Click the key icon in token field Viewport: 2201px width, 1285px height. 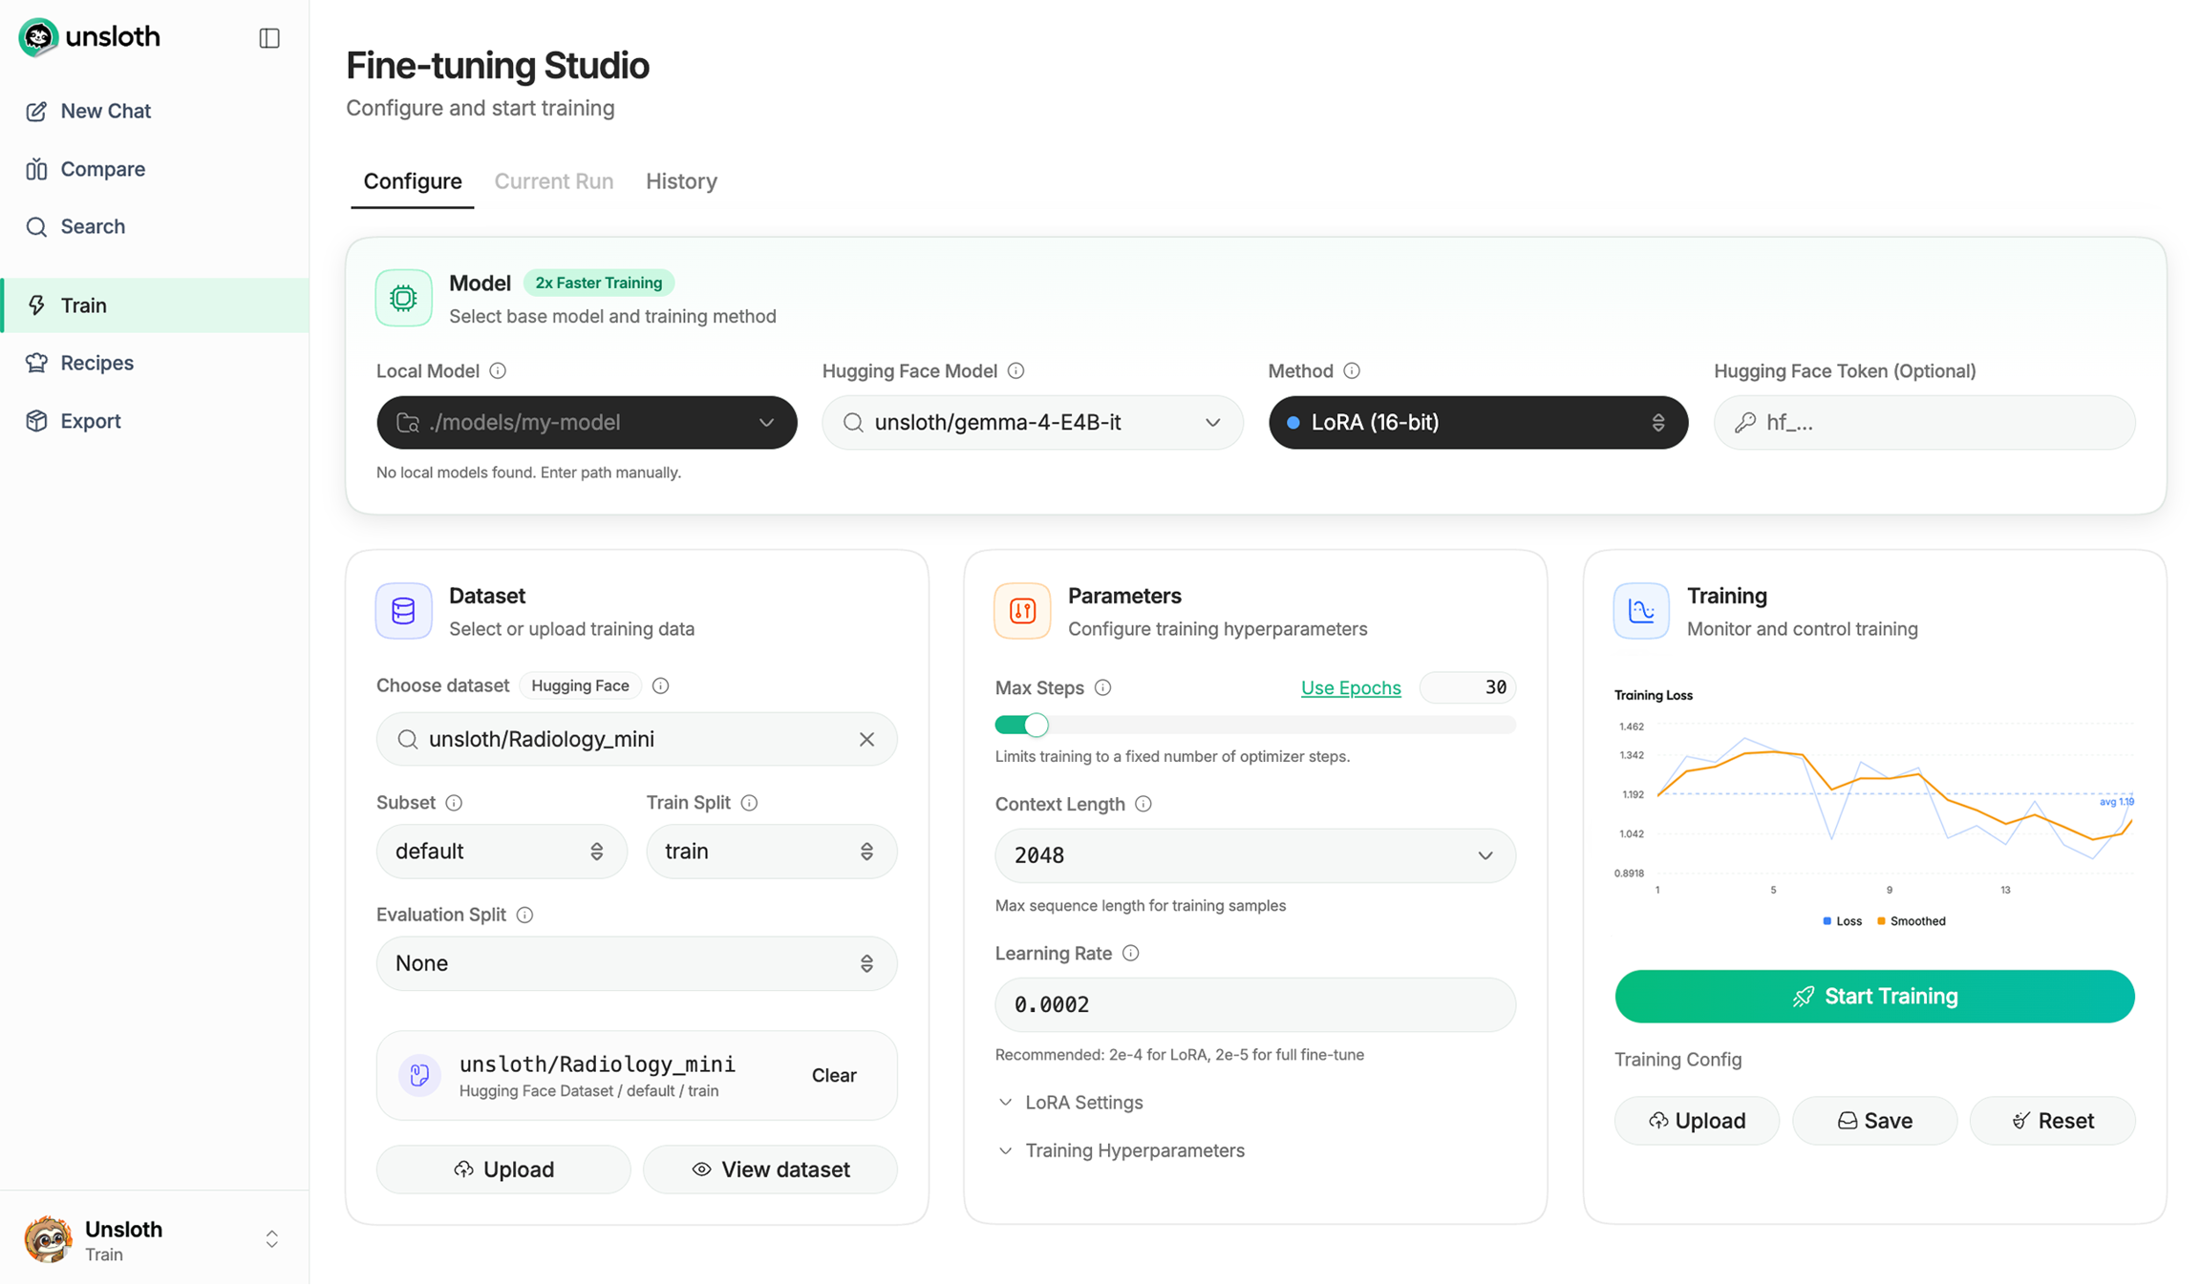pyautogui.click(x=1745, y=422)
